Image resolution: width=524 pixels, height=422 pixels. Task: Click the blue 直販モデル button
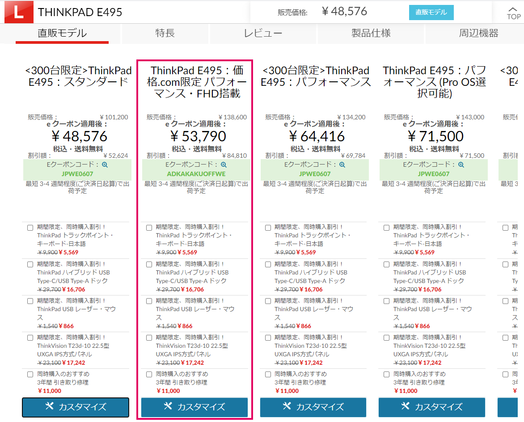(x=431, y=13)
